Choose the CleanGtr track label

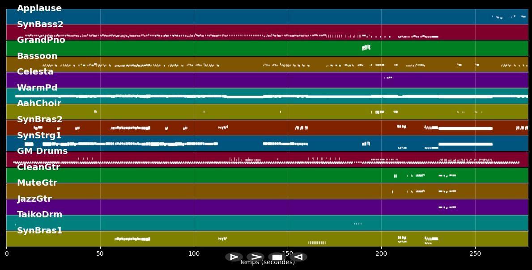(x=38, y=167)
